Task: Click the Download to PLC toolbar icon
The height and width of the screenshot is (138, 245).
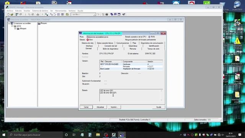Action: (x=38, y=15)
